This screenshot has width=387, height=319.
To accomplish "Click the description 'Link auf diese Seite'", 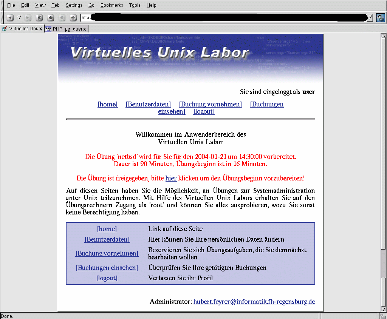I will 175,229.
